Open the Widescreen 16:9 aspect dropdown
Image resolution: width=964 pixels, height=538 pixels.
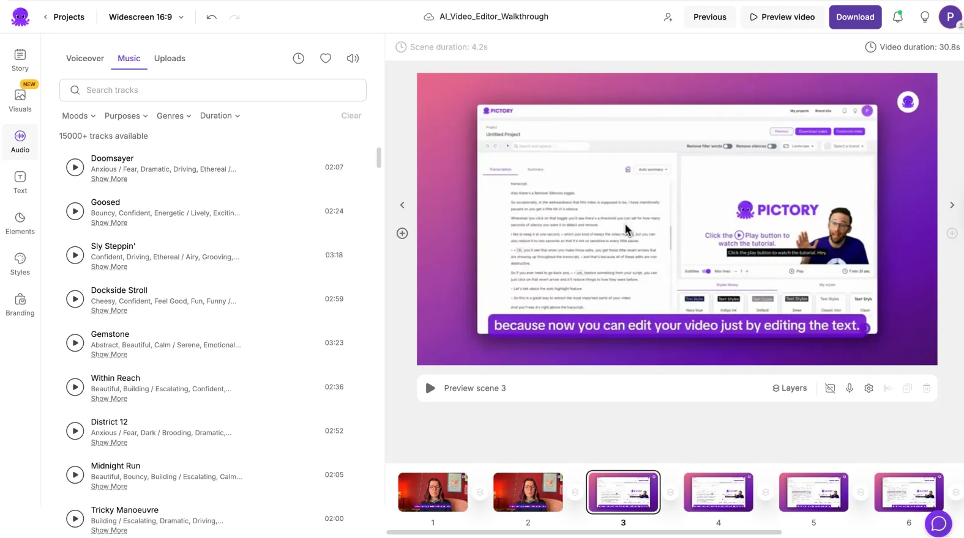(146, 17)
